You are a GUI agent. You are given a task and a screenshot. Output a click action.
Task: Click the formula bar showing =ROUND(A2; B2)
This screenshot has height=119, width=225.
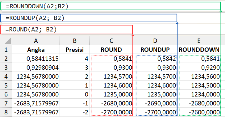[66, 30]
